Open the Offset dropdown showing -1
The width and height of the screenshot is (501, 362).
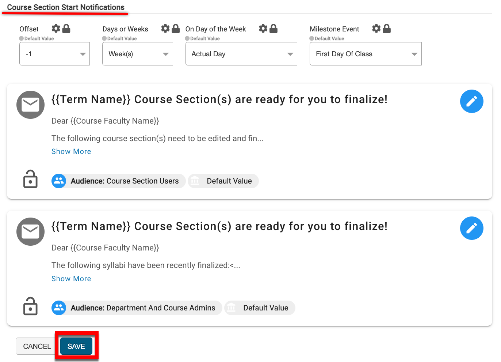pos(54,54)
